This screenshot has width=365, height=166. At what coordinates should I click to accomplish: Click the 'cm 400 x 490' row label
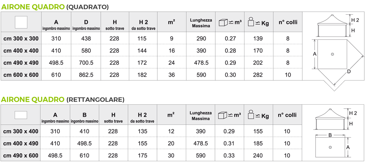point(21,143)
